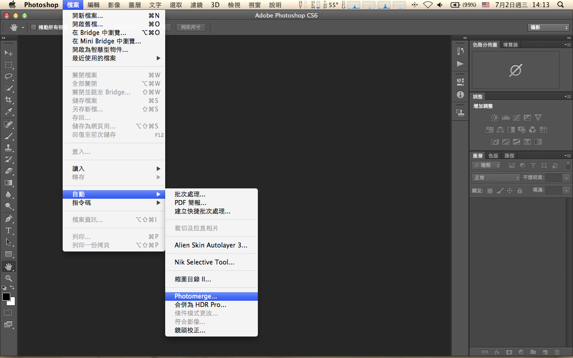Add a Color Balance adjustment
The height and width of the screenshot is (358, 573).
coord(500,130)
